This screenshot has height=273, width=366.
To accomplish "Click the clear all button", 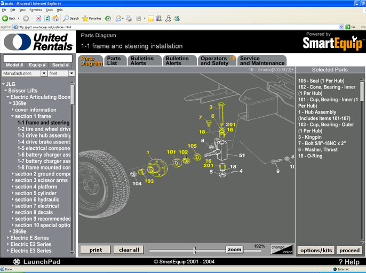I will point(129,250).
